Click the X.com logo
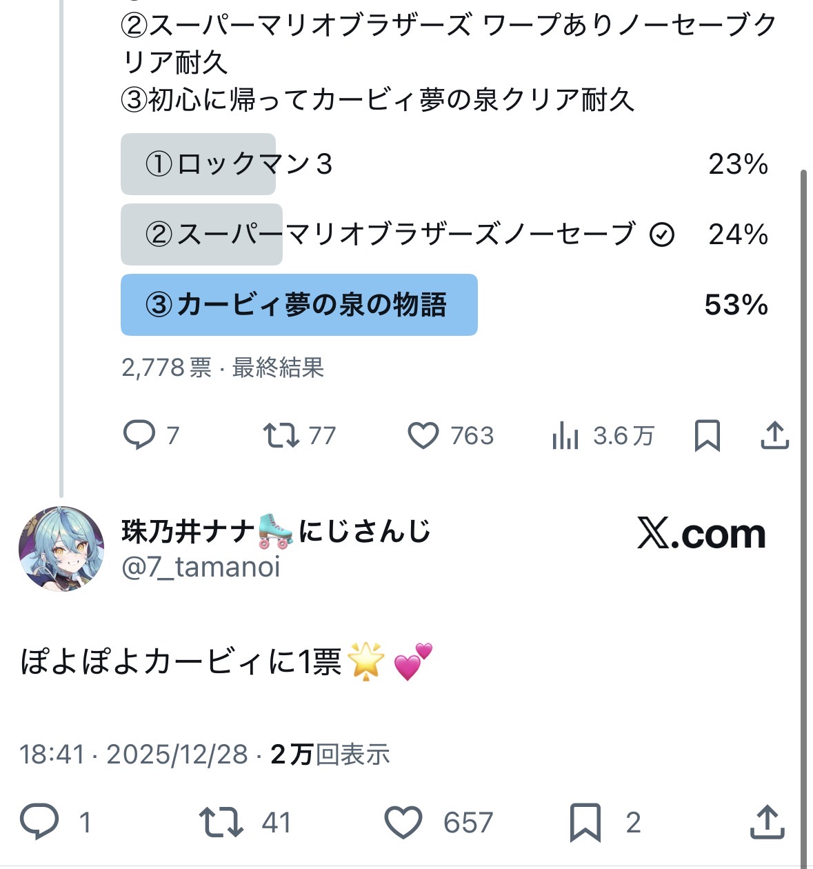The image size is (813, 869). point(701,535)
